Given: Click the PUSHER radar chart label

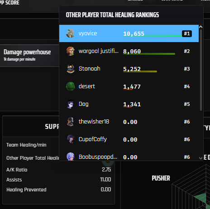Looking at the screenshot, I should (161, 178).
